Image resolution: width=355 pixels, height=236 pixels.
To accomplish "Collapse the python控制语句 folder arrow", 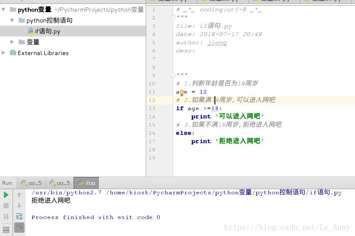I will tap(12, 20).
